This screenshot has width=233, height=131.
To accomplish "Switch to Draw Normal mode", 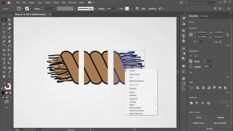I will 3,97.
